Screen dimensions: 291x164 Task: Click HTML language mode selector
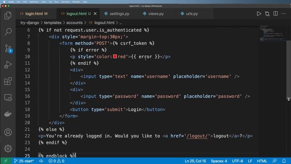coord(262,161)
